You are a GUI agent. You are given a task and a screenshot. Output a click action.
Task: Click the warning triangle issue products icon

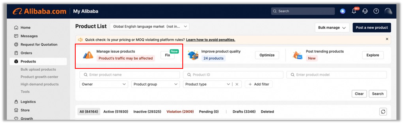tap(88, 55)
